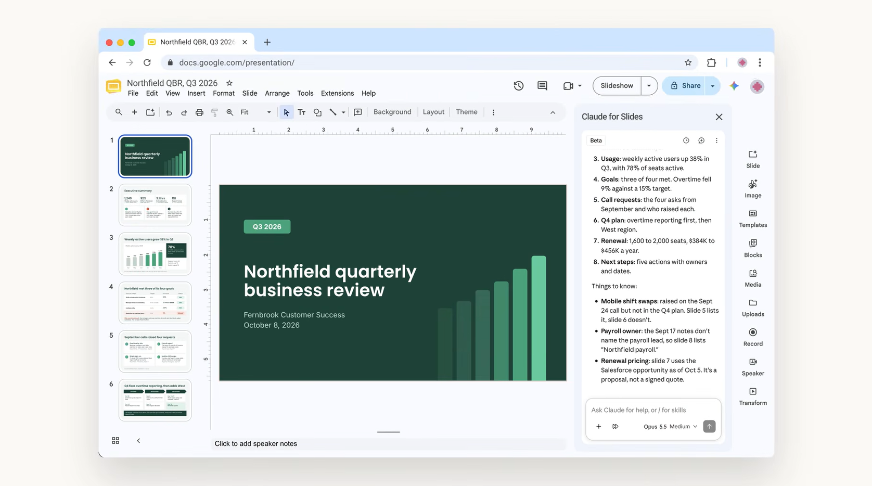Open the Extensions menu
The height and width of the screenshot is (486, 872).
coord(337,94)
